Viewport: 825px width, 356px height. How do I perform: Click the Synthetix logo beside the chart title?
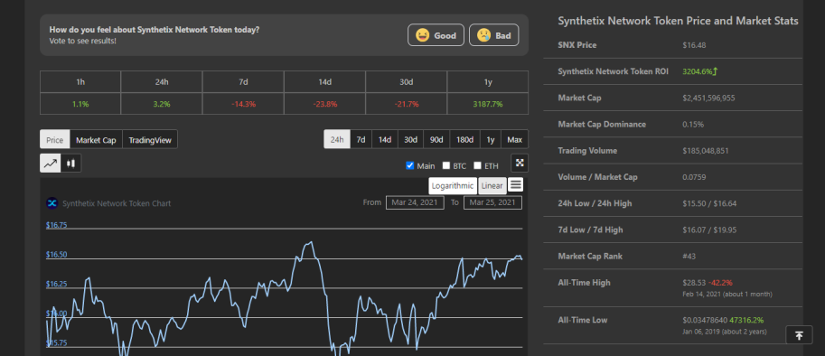point(52,203)
